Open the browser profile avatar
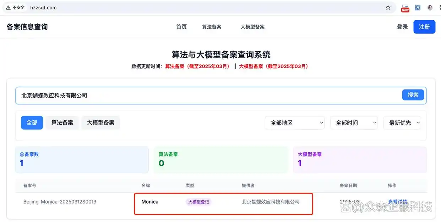The width and height of the screenshot is (441, 222). pos(430,7)
